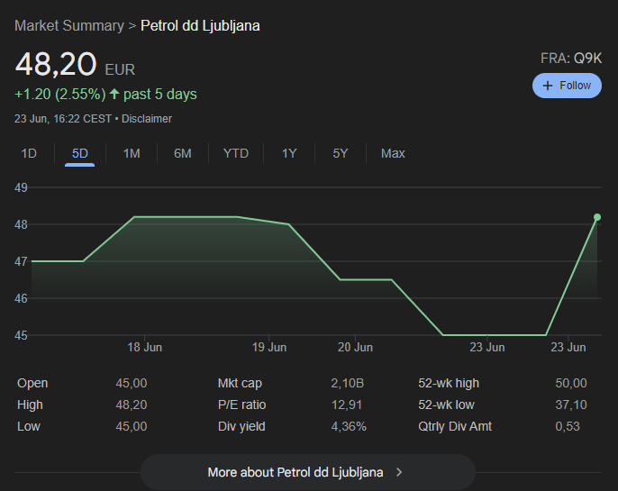This screenshot has height=491, width=618.
Task: Click the 52-wk low value 37,10
Action: (x=571, y=405)
